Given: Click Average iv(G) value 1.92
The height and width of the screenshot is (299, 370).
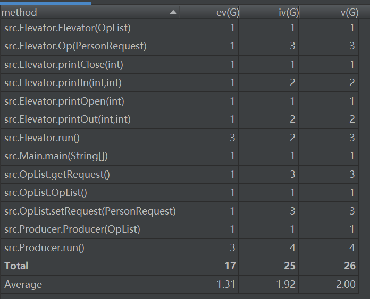Looking at the screenshot, I should pos(286,284).
